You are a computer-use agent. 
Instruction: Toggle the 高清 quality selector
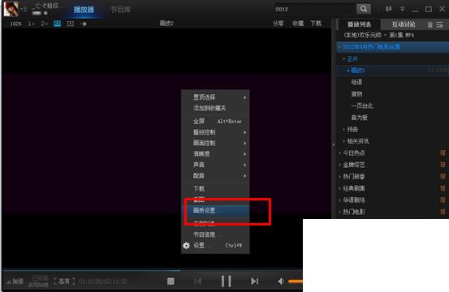64,281
